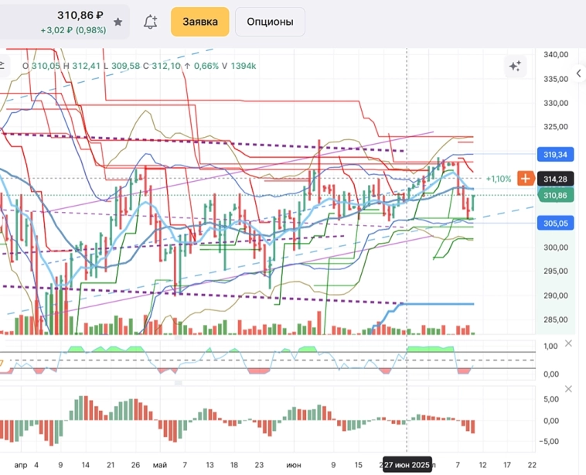586x475 pixels.
Task: Create a price alert with the bell icon
Action: (x=151, y=22)
